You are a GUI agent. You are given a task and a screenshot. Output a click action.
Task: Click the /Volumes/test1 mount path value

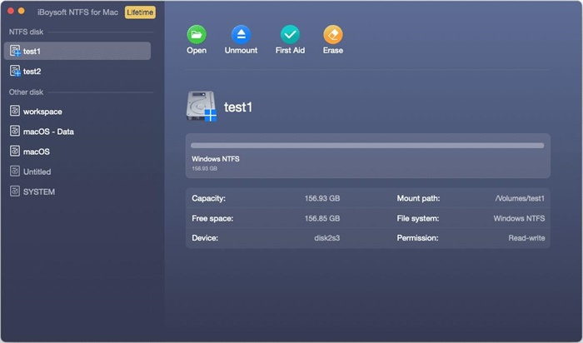coord(519,199)
